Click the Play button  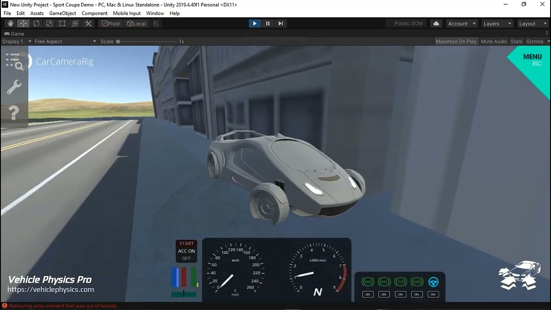(x=254, y=24)
